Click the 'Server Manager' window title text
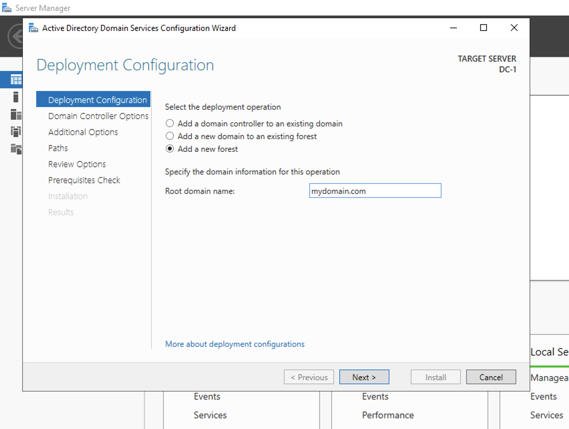 point(43,8)
